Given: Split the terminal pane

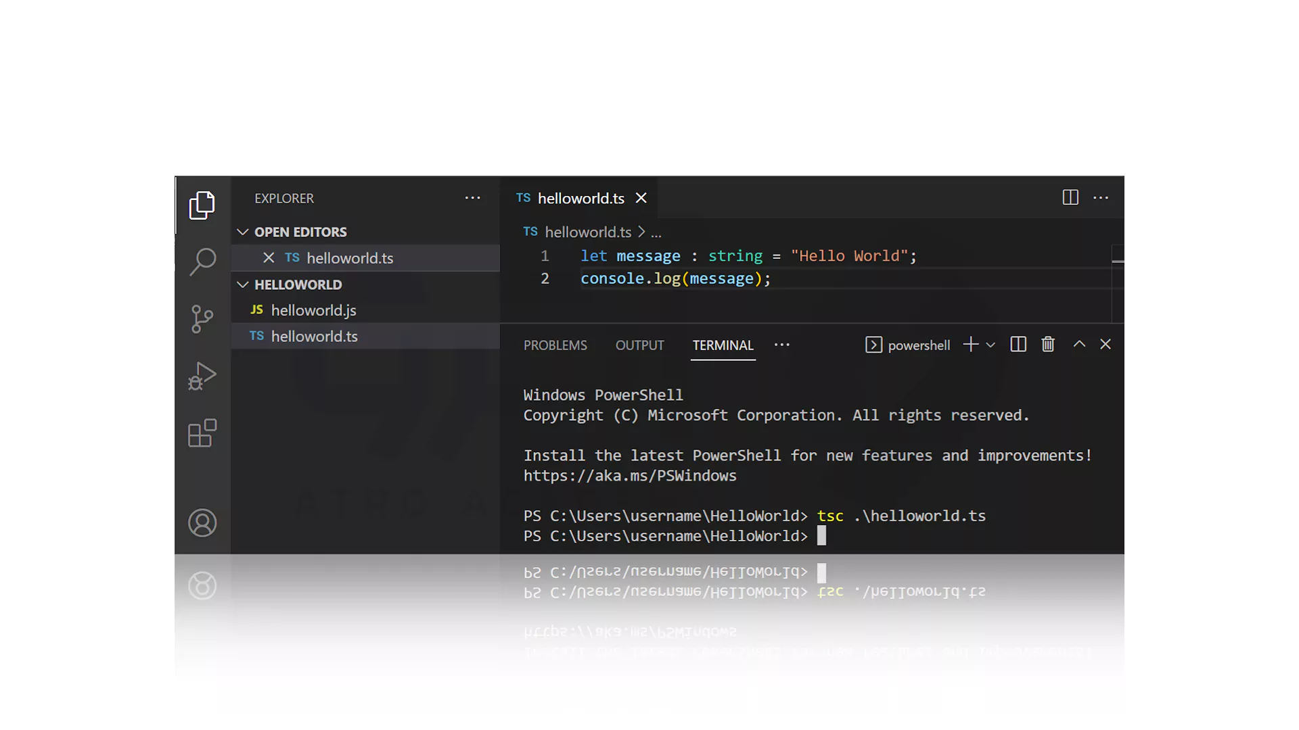Looking at the screenshot, I should [1018, 345].
